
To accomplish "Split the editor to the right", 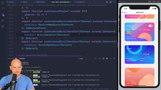I will click(111, 2).
